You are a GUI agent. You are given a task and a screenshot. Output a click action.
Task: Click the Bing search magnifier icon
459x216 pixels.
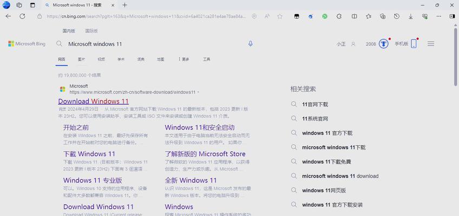coord(59,44)
